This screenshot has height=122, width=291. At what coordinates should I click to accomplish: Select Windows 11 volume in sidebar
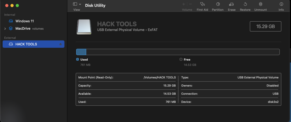(x=33, y=21)
